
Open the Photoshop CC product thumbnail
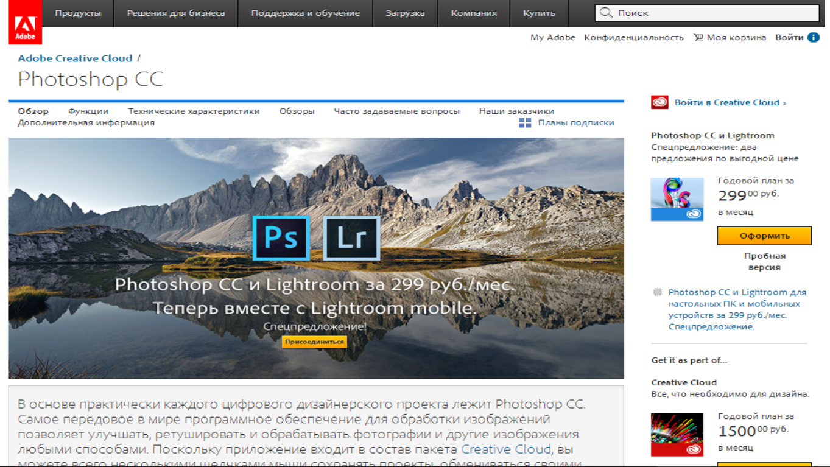677,199
